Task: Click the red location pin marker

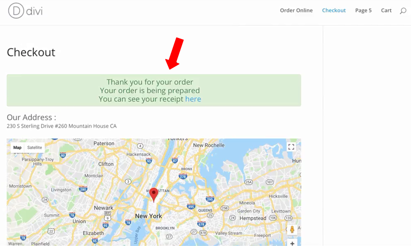Action: 154,195
